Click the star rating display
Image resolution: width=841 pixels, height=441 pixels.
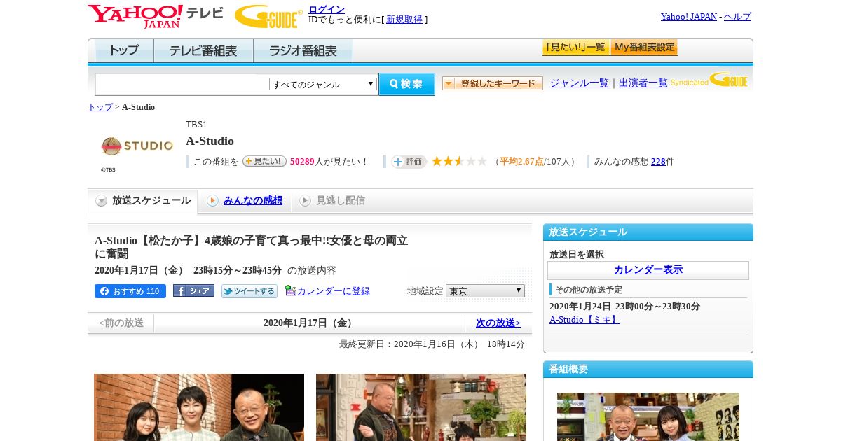(459, 161)
